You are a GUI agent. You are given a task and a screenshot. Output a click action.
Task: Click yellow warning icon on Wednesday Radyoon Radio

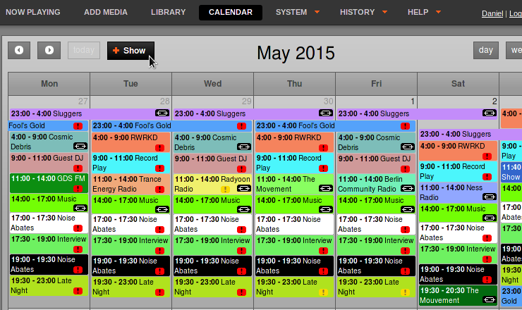(226, 190)
